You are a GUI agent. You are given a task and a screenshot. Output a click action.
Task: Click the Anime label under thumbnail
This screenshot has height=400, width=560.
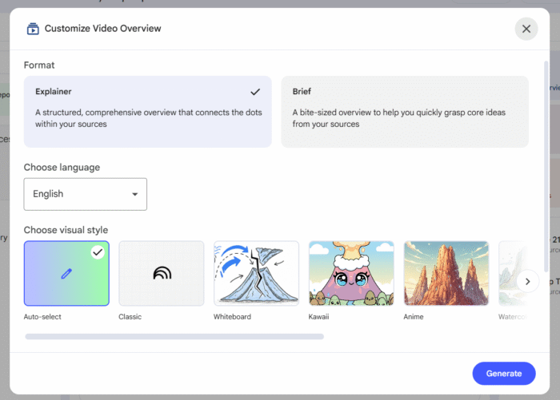414,317
